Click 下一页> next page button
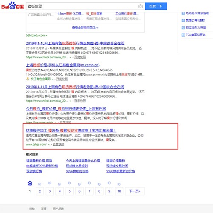This screenshot has width=213, height=213. point(135,191)
